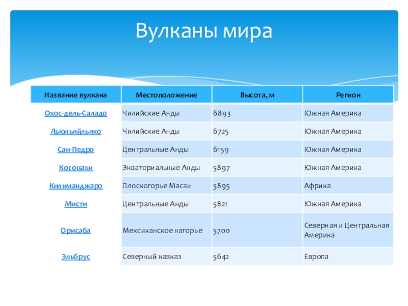Select the value 6159
Screen dimensions: 408x306
[x=221, y=149]
